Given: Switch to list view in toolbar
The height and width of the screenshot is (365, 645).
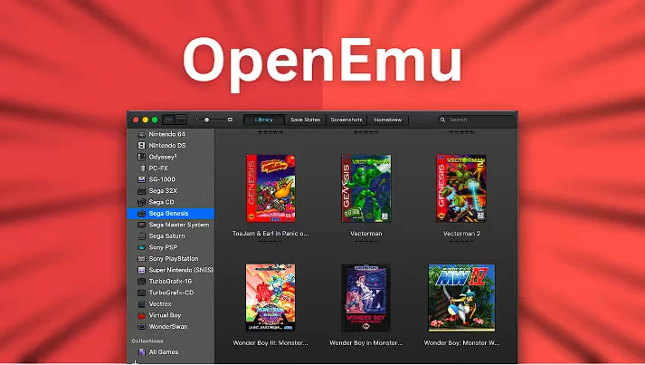Looking at the screenshot, I should click(x=181, y=120).
